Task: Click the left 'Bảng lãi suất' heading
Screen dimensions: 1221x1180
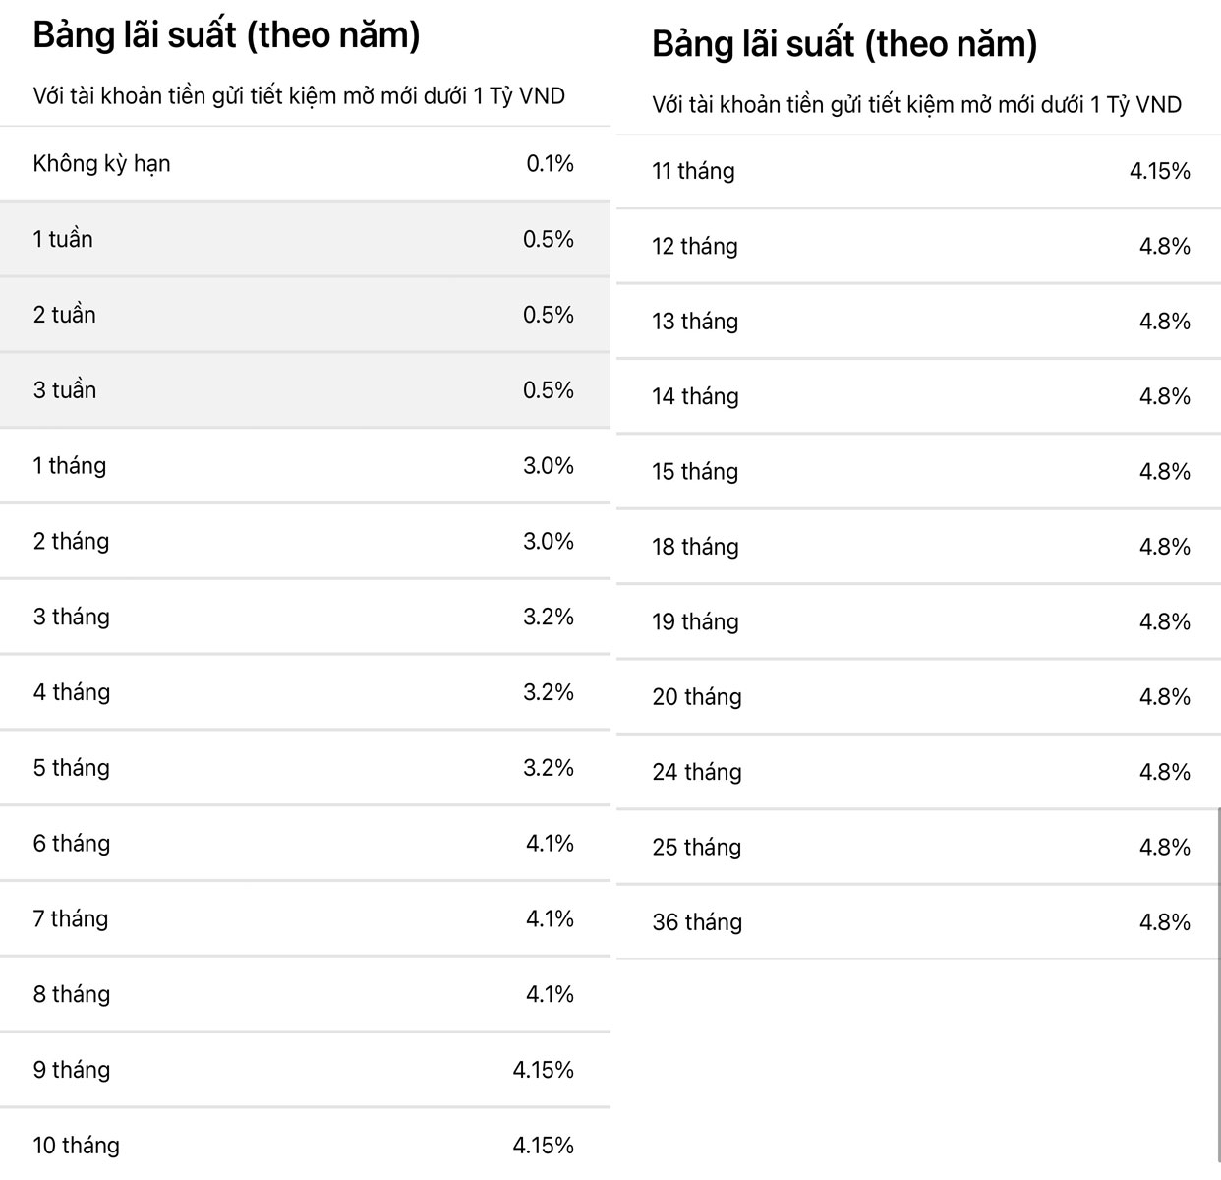Action: [227, 35]
